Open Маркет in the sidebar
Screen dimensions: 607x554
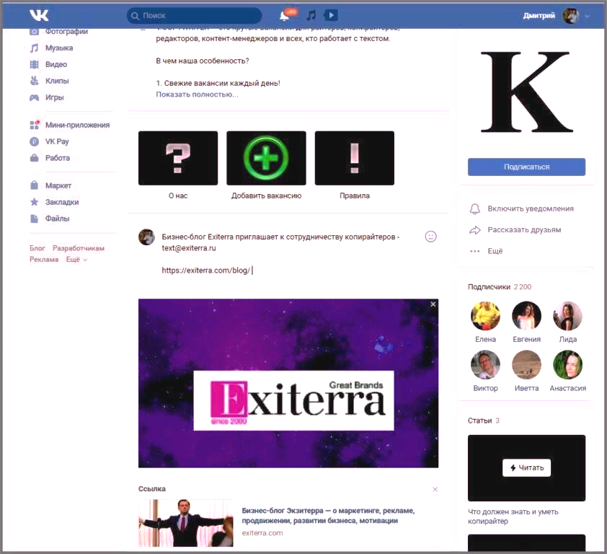[x=58, y=185]
